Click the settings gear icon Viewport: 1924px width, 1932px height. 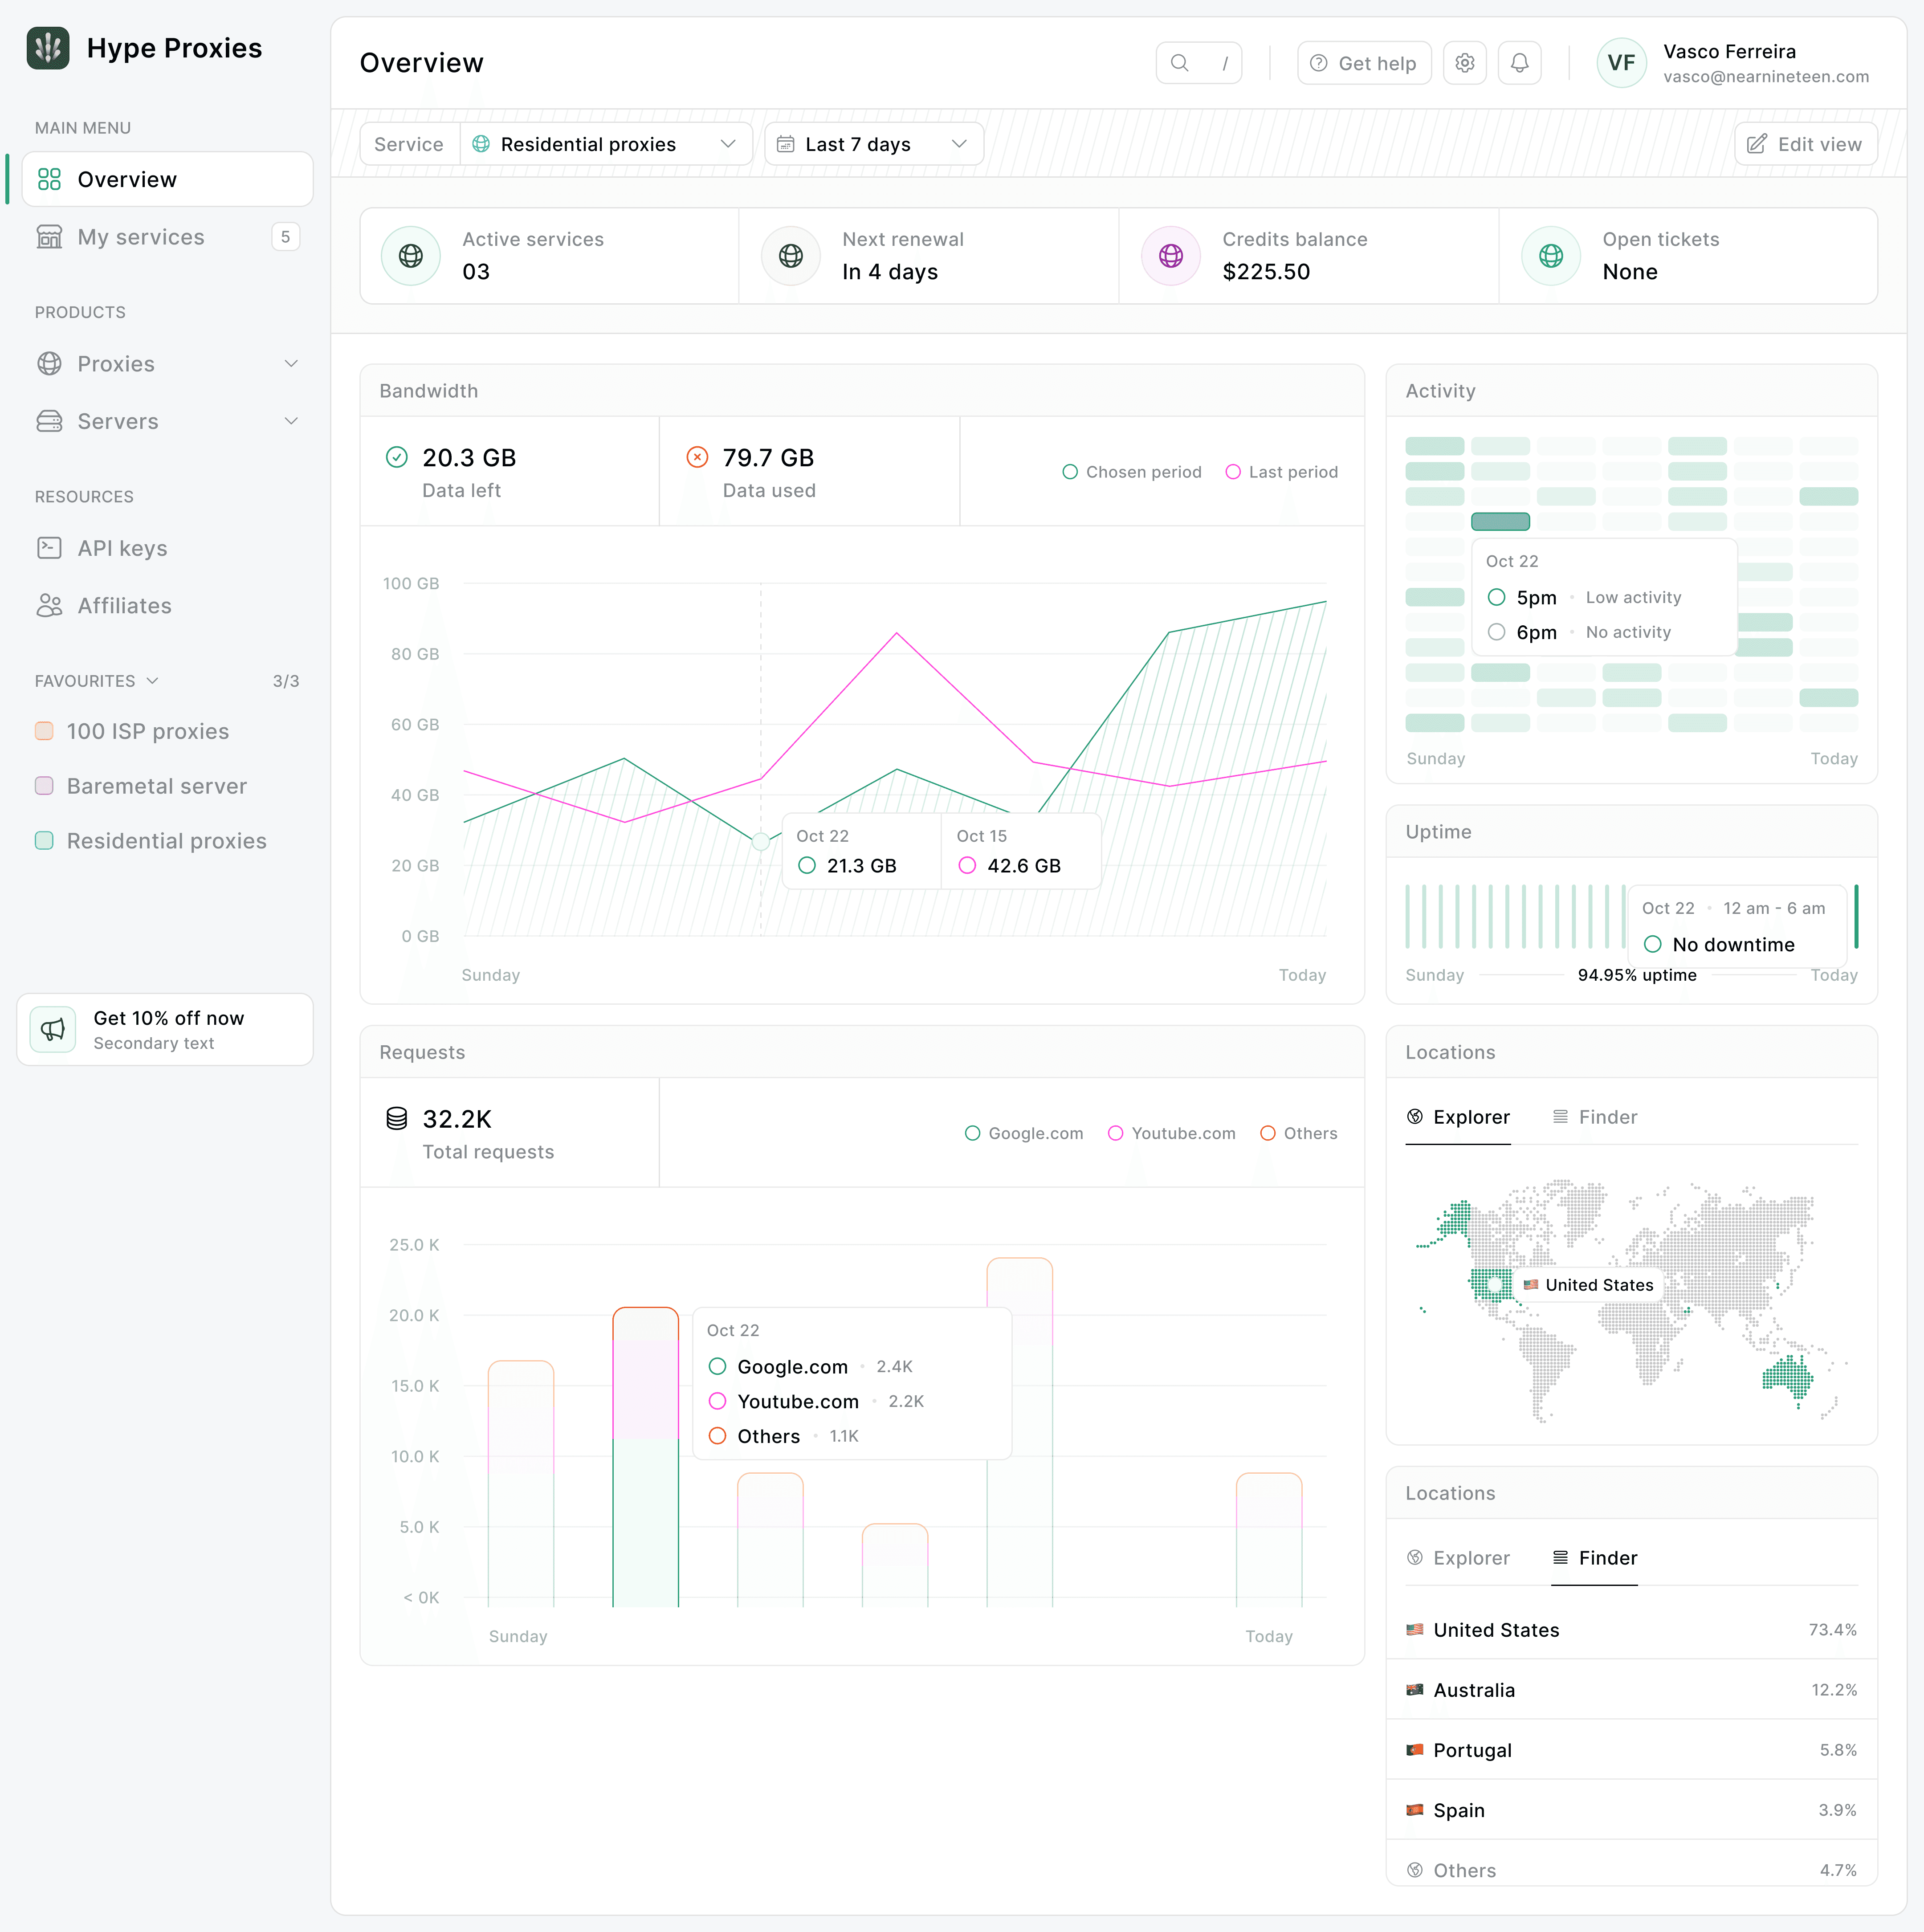pyautogui.click(x=1464, y=63)
